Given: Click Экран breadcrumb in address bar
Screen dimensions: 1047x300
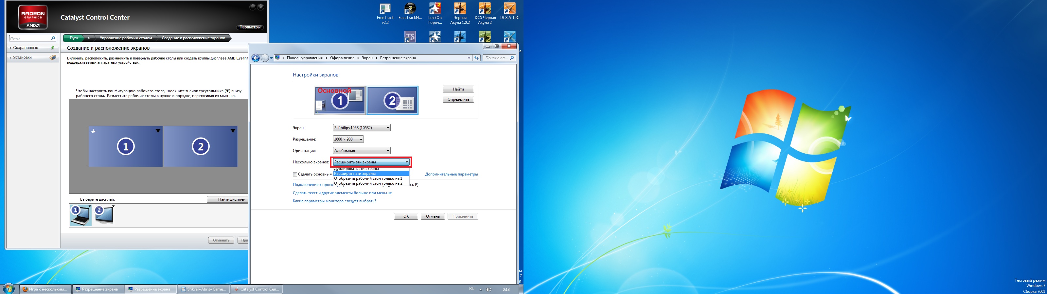Looking at the screenshot, I should [x=367, y=58].
